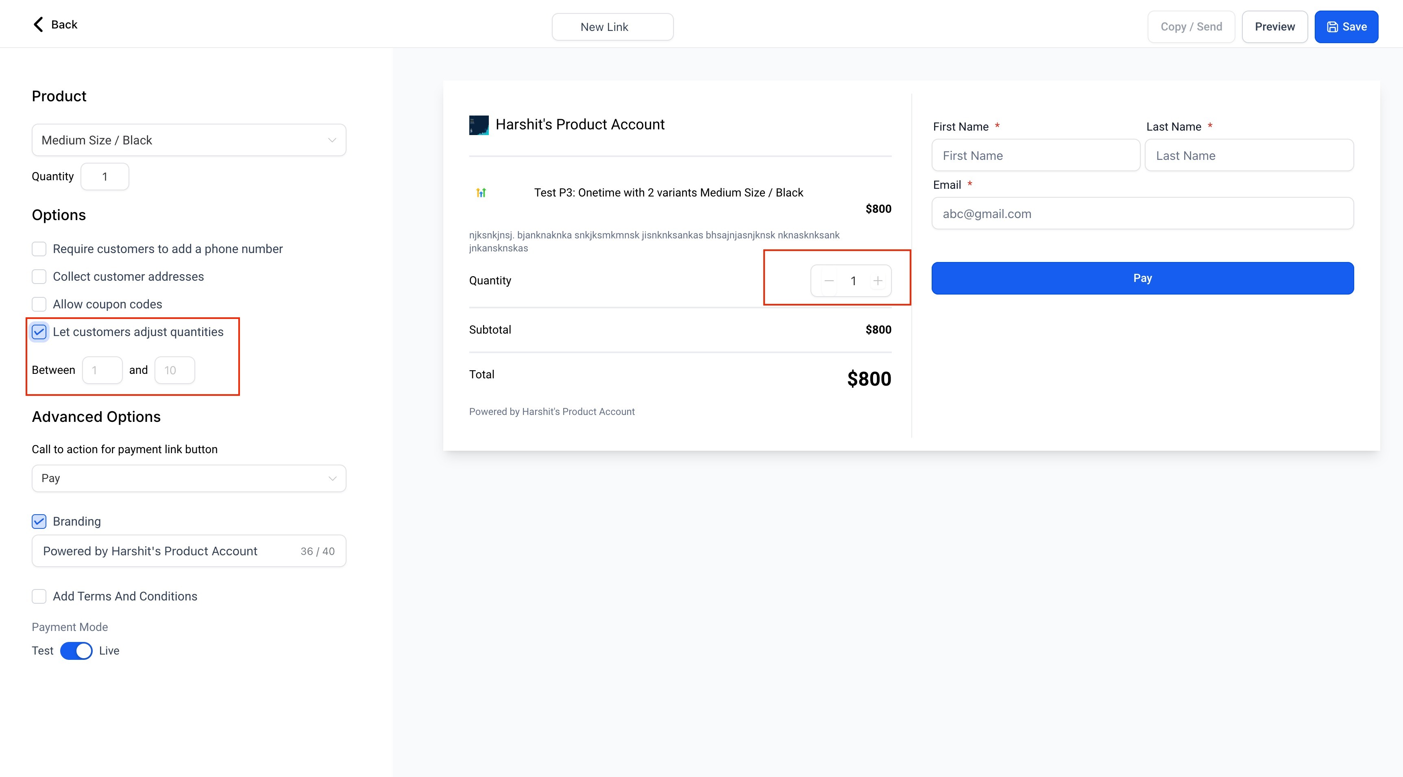Image resolution: width=1403 pixels, height=777 pixels.
Task: Check Add Terms And Conditions
Action: [x=39, y=596]
